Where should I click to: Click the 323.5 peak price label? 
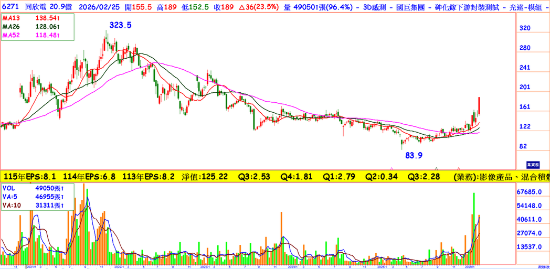(x=120, y=25)
